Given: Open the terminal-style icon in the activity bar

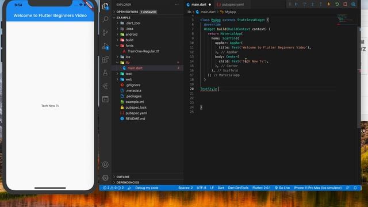Looking at the screenshot, I should (105, 99).
